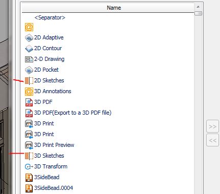The image size is (220, 194).
Task: Select the <Separator> entry
Action: click(x=50, y=17)
